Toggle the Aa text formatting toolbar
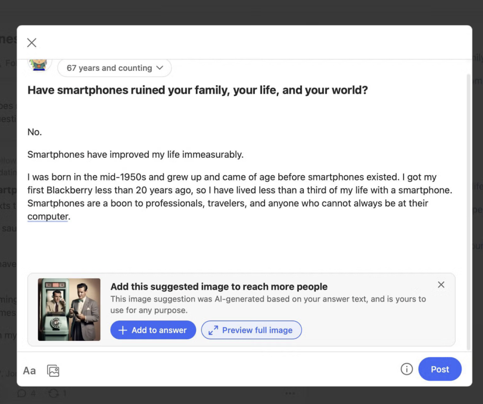483x404 pixels. pyautogui.click(x=30, y=370)
